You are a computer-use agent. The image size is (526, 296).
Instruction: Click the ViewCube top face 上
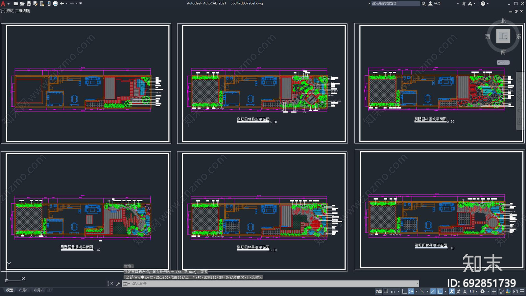(x=503, y=36)
